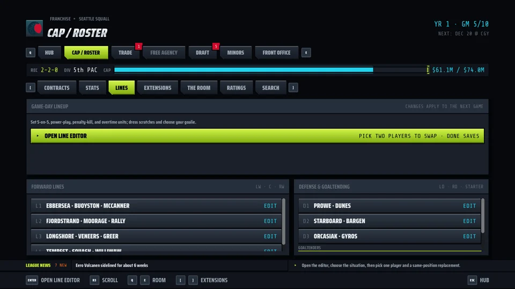Click the left bracket icon beside EXTENSIONS hint
Screen dimensions: 515x289
(180, 280)
